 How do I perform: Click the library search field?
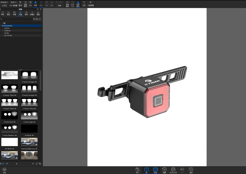pyautogui.click(x=16, y=19)
